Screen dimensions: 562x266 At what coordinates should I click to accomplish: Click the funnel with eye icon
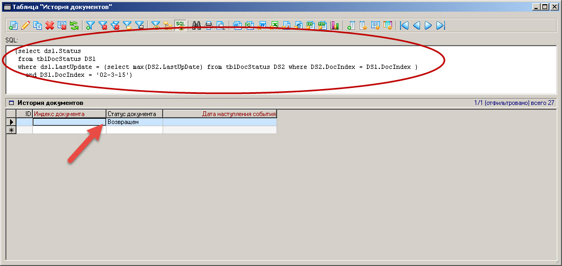[x=156, y=25]
